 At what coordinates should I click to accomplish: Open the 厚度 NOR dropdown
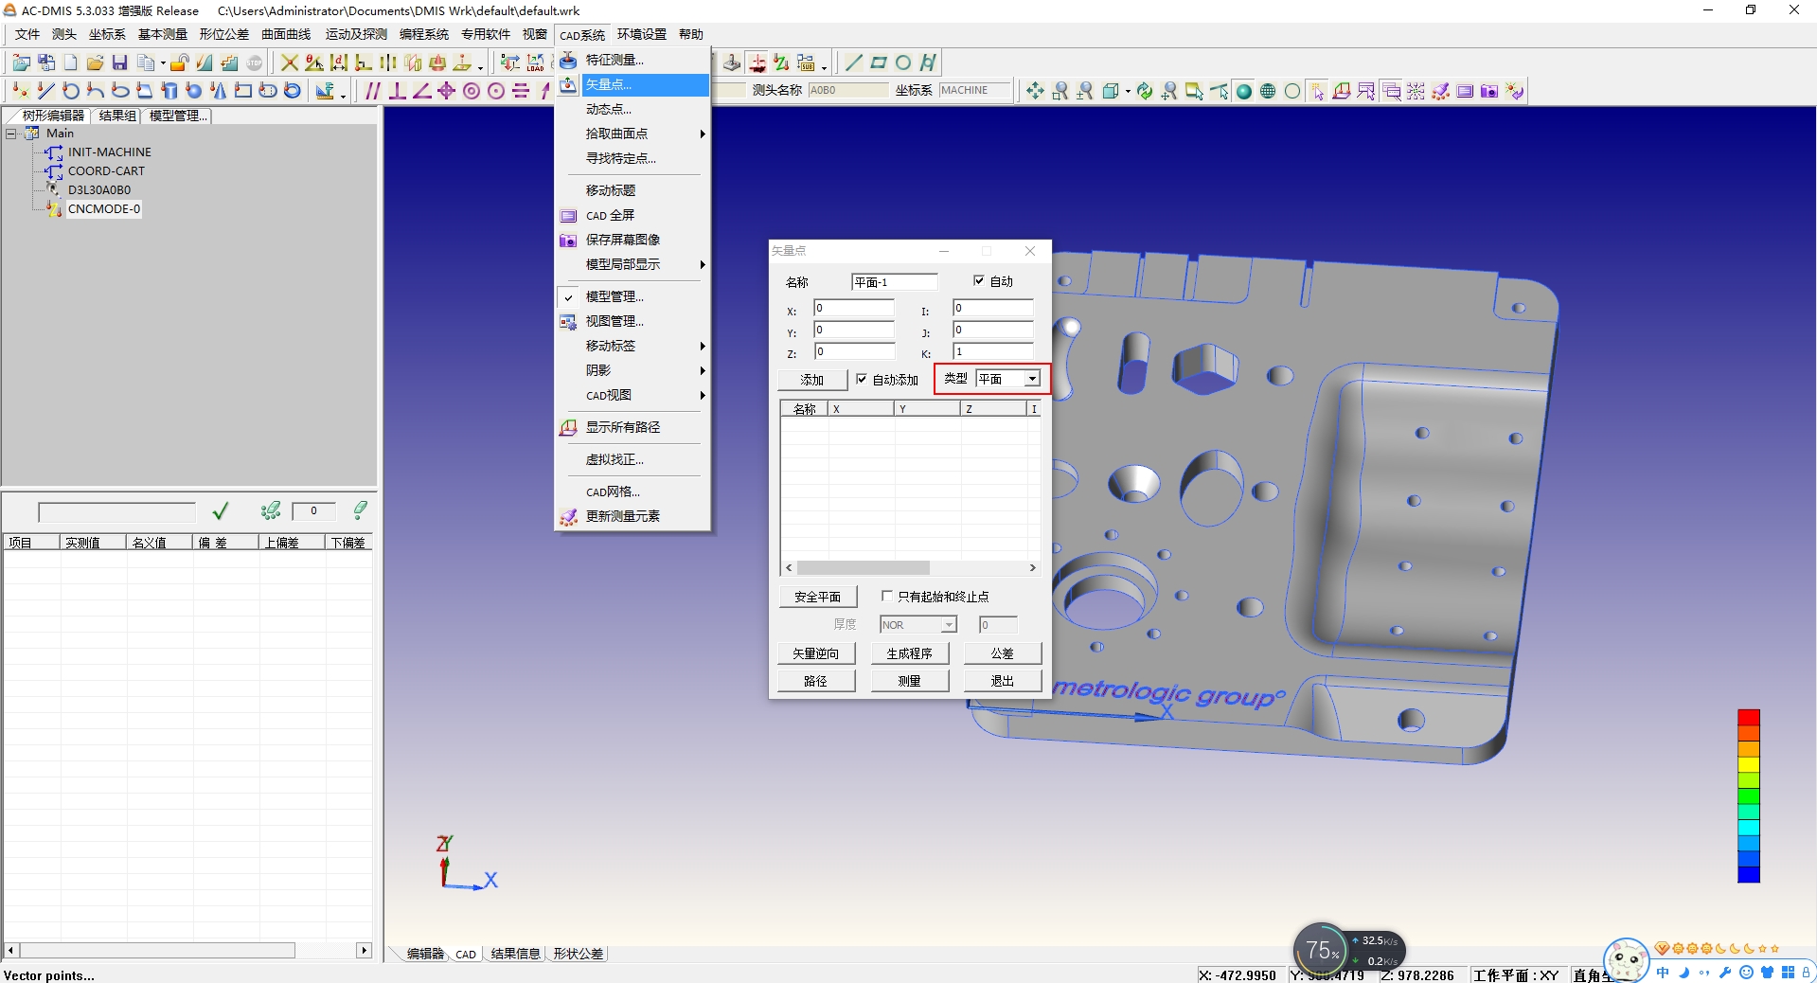950,624
